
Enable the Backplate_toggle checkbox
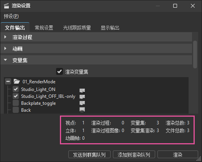tap(16, 103)
